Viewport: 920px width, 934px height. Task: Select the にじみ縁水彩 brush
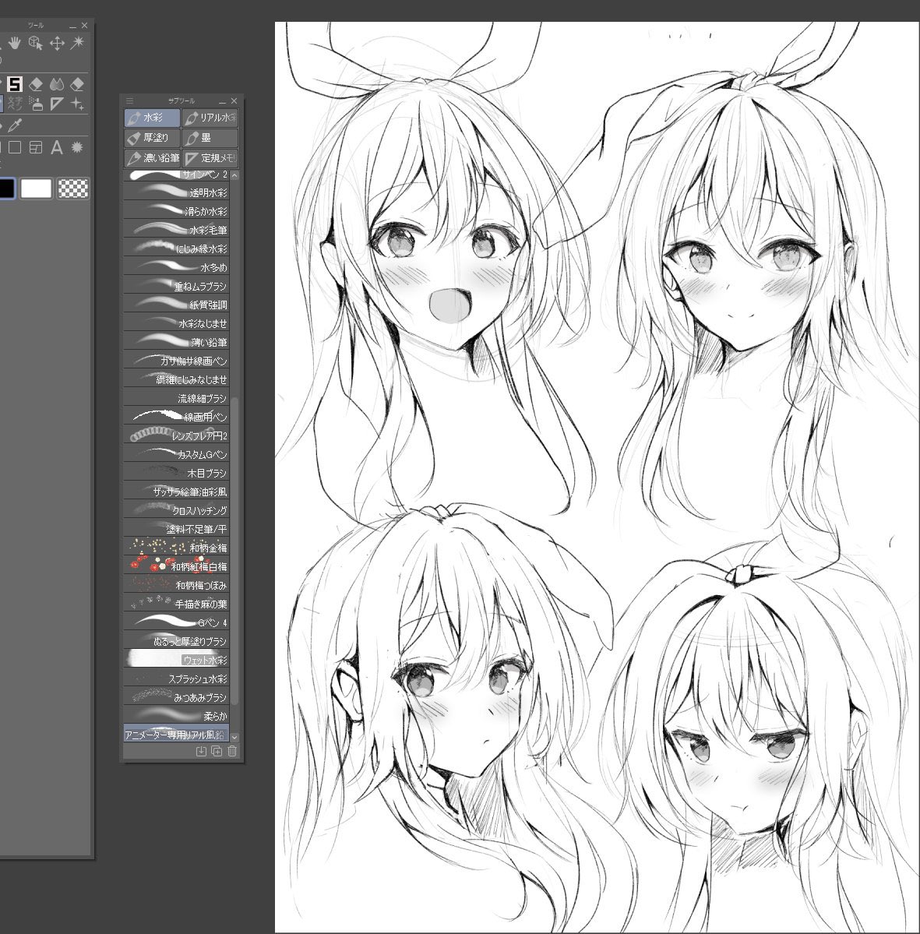[176, 248]
